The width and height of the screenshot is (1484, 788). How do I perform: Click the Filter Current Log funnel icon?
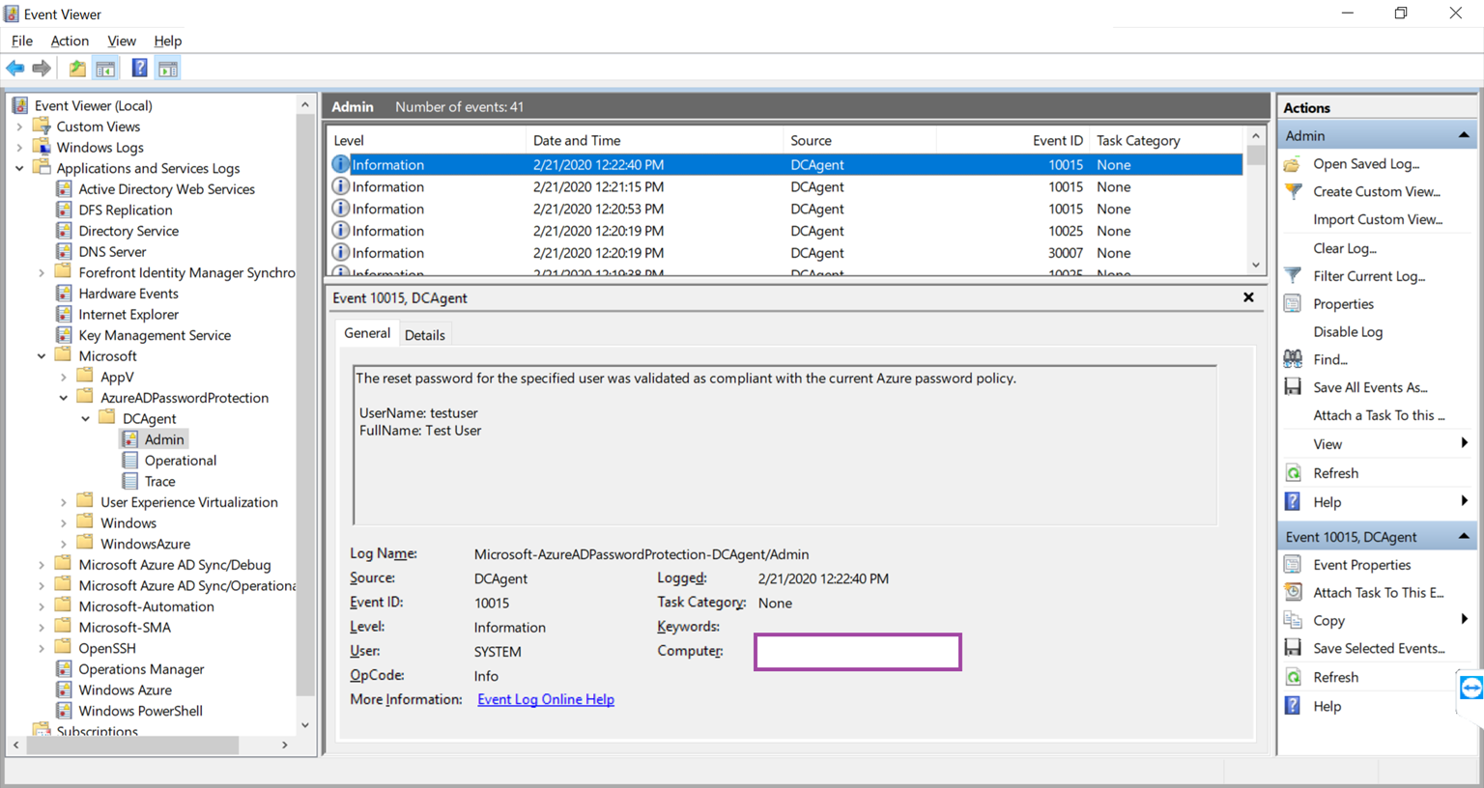point(1293,276)
